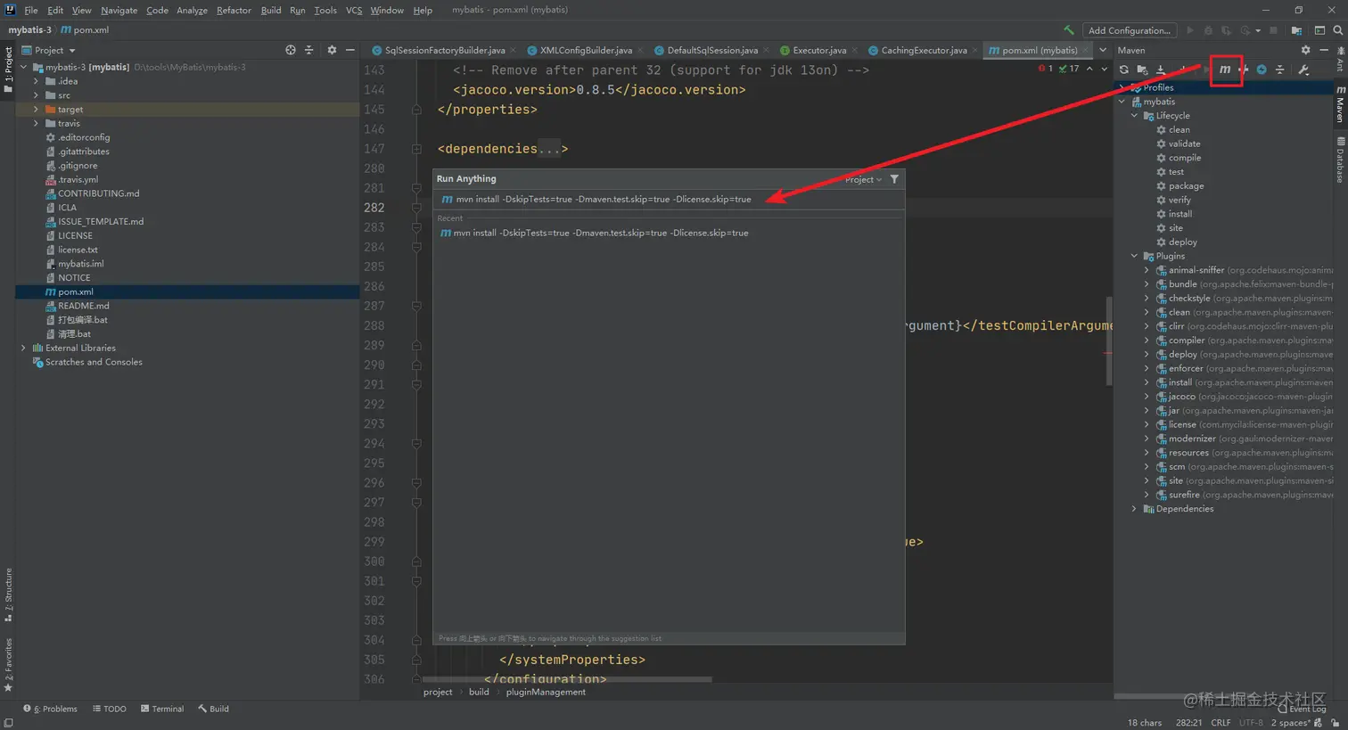The width and height of the screenshot is (1348, 730).
Task: Open the Refactor menu
Action: click(234, 11)
